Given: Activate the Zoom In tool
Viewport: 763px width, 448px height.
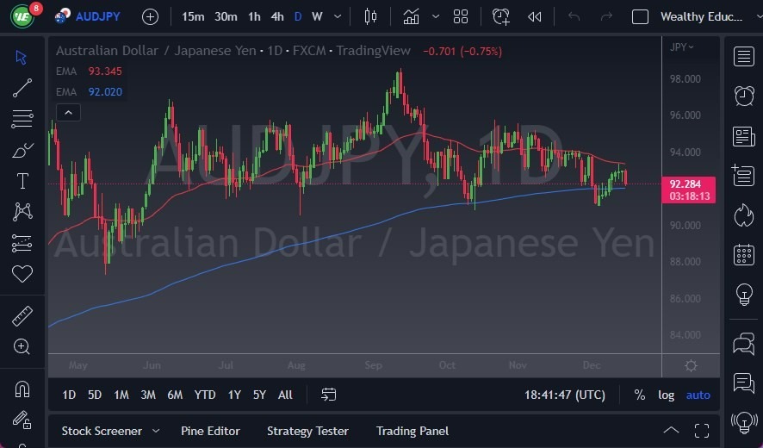Looking at the screenshot, I should [22, 346].
